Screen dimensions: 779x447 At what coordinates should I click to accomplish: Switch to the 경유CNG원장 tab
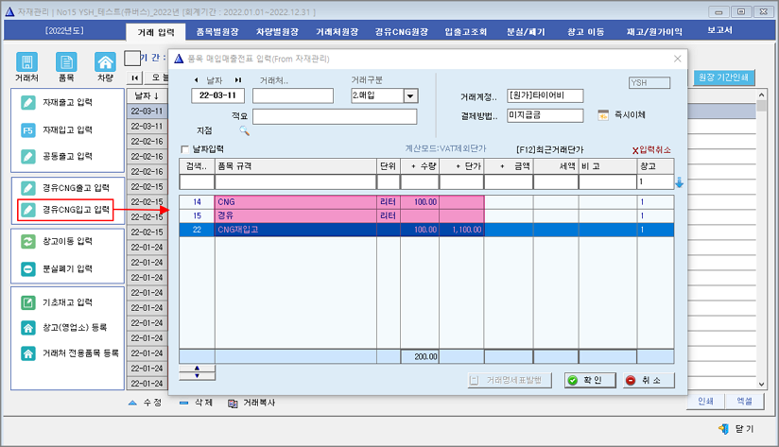point(402,32)
